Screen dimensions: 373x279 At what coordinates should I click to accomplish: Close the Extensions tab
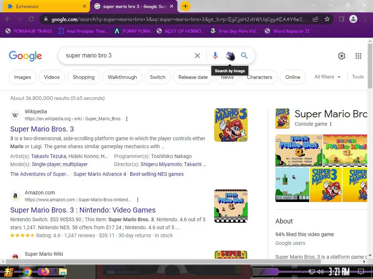(x=84, y=7)
